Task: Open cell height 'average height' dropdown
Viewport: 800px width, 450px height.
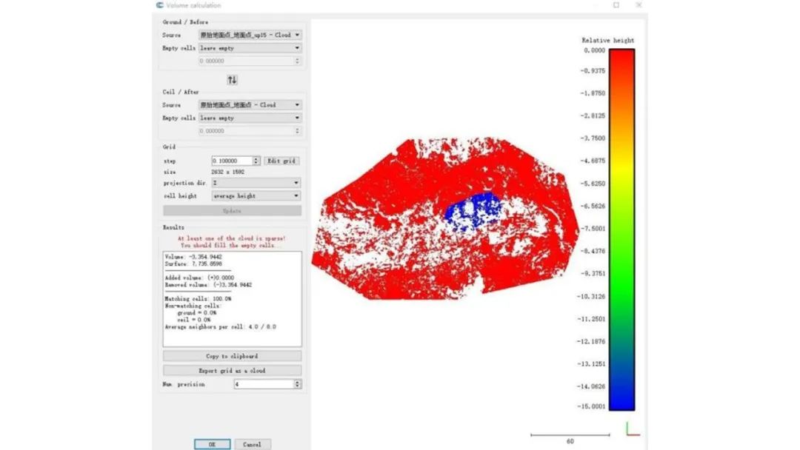Action: click(x=256, y=196)
